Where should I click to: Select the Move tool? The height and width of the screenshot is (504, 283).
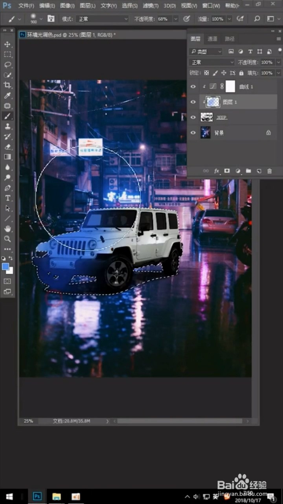pyautogui.click(x=7, y=44)
